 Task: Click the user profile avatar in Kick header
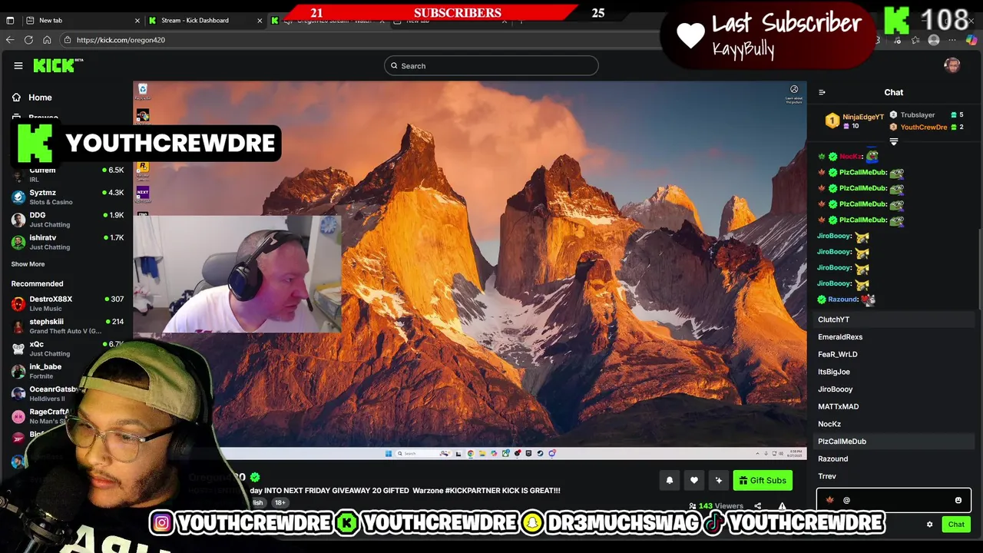tap(952, 66)
